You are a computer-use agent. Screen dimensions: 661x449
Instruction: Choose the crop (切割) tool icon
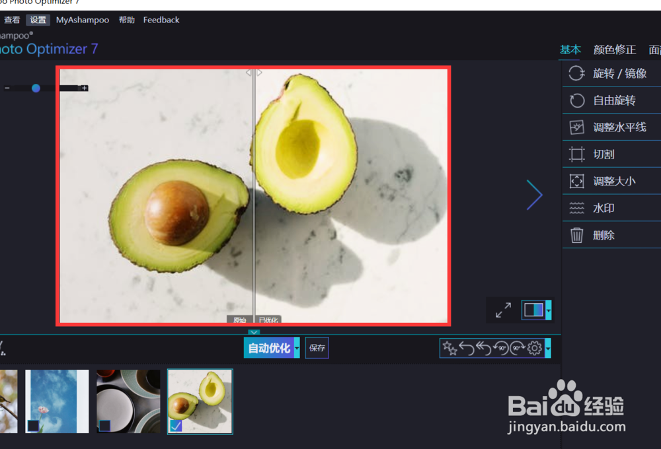(x=576, y=154)
